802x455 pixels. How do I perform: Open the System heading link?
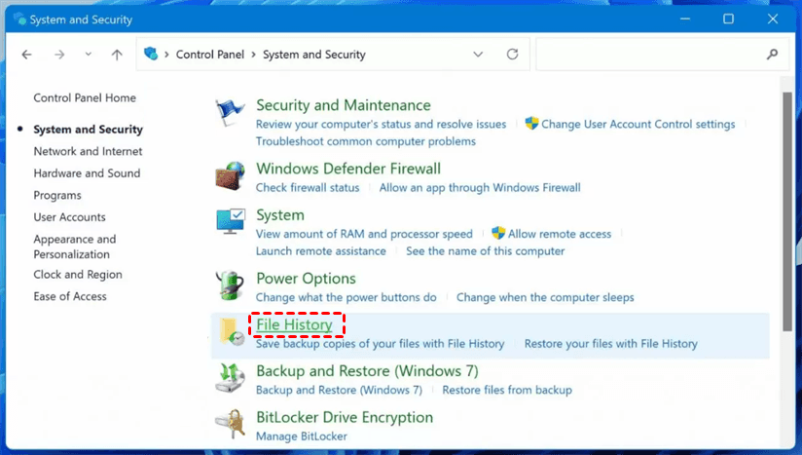(280, 215)
